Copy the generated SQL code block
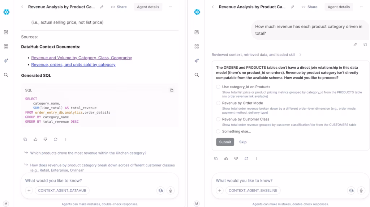 pos(172,90)
